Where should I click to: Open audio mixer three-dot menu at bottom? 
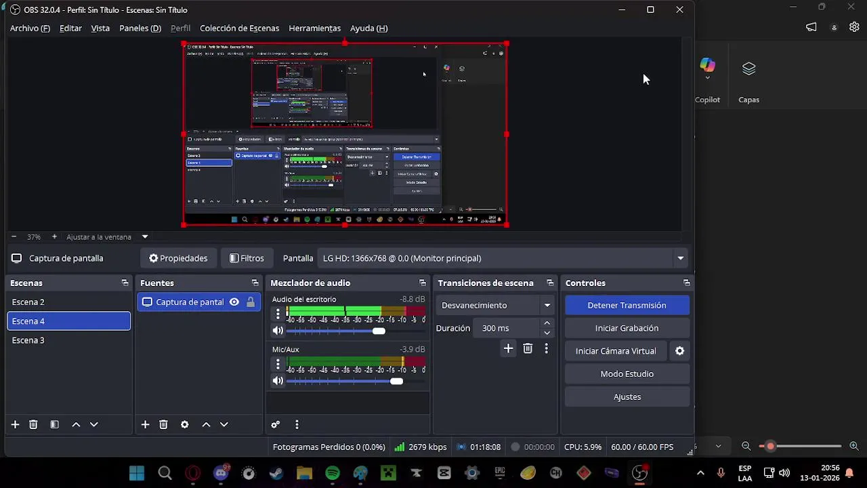click(x=297, y=424)
